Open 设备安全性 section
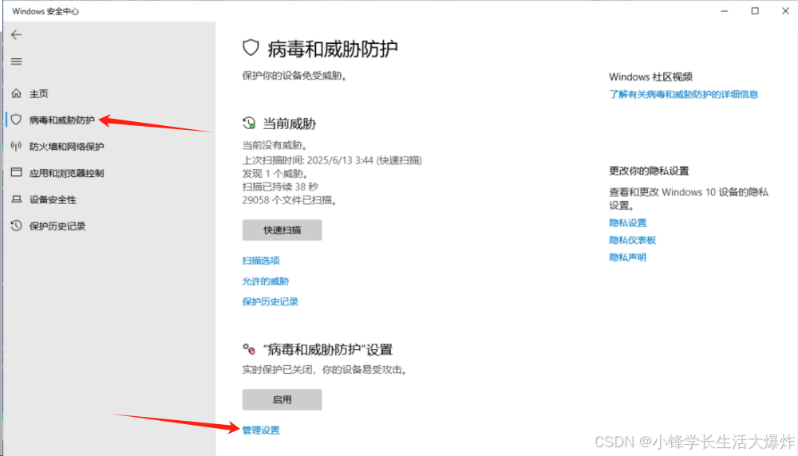This screenshot has width=798, height=456. tap(53, 200)
